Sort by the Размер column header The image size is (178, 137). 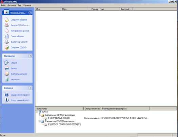click(x=93, y=9)
